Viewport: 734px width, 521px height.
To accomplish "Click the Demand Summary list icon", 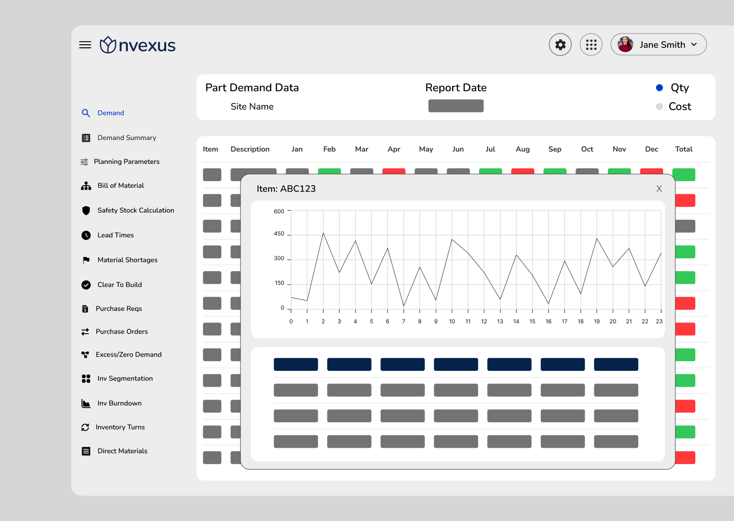I will [x=86, y=138].
